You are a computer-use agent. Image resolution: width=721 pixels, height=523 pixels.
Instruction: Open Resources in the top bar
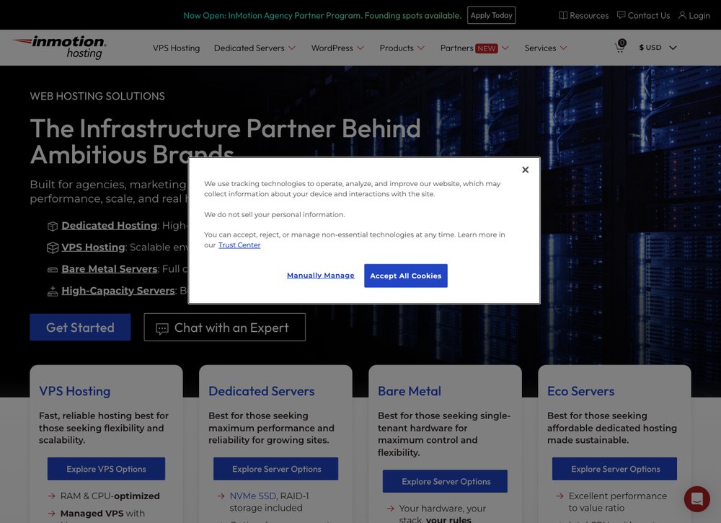coord(583,15)
